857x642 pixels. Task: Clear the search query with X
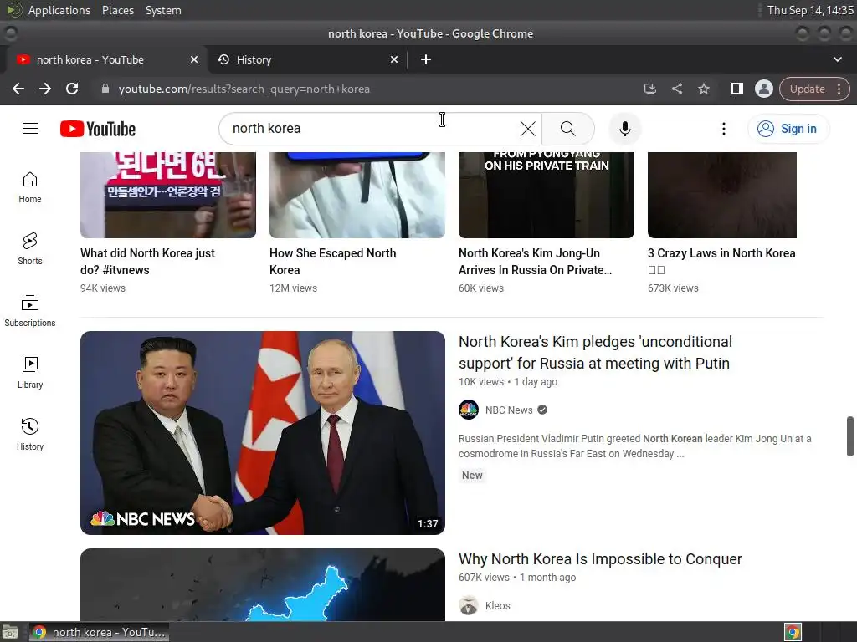pyautogui.click(x=527, y=129)
